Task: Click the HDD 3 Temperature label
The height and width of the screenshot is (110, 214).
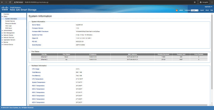Action: click(x=38, y=92)
